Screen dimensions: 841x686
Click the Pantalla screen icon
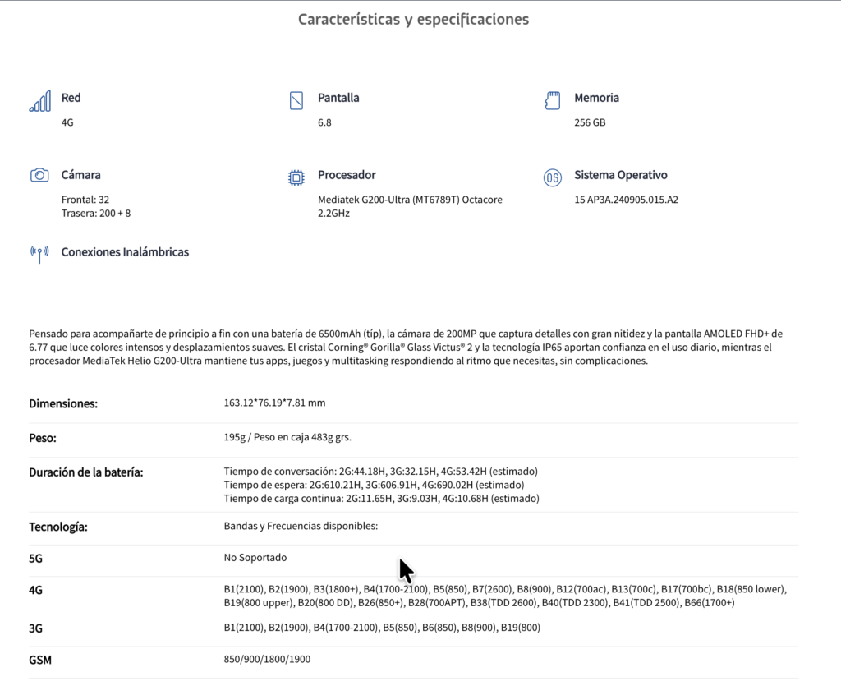pyautogui.click(x=296, y=101)
